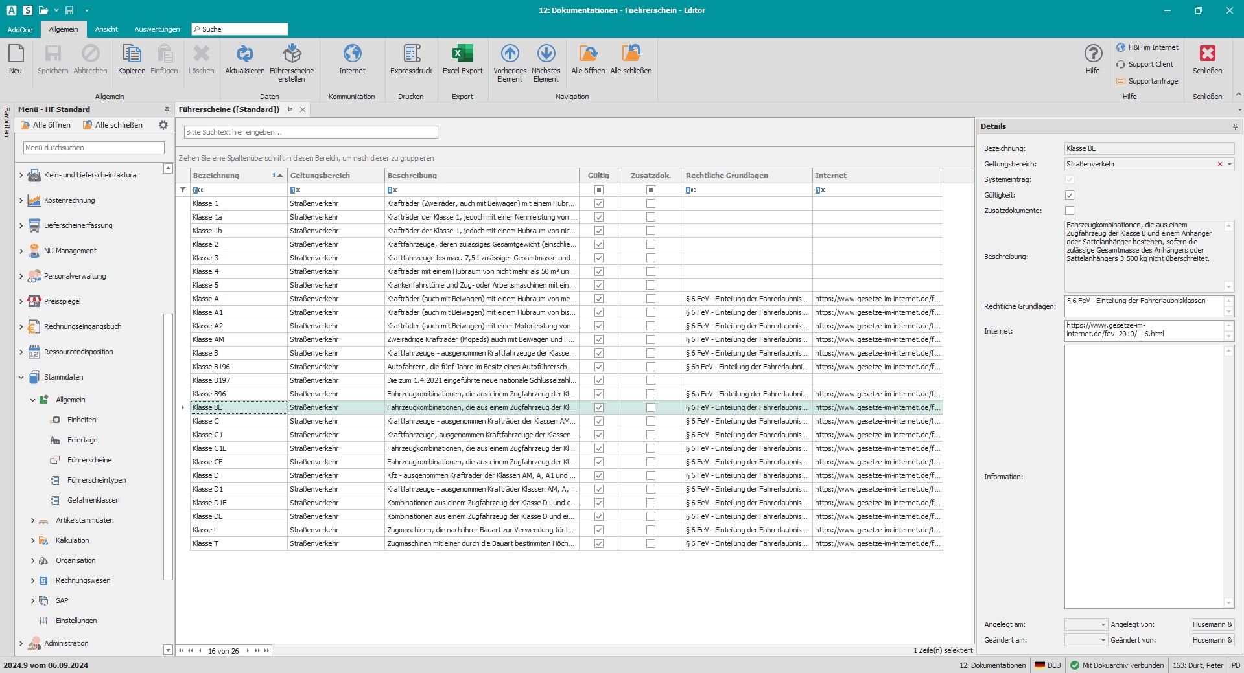This screenshot has height=673, width=1244.
Task: Open menu settings gear icon
Action: click(x=163, y=125)
